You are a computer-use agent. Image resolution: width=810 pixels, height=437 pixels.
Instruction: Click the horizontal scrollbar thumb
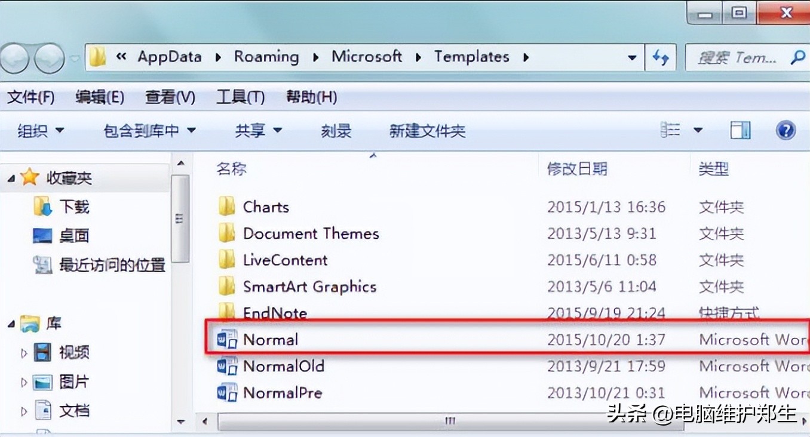point(450,421)
